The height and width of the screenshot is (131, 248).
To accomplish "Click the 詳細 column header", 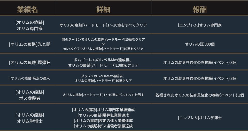I will pyautogui.click(x=103, y=10).
